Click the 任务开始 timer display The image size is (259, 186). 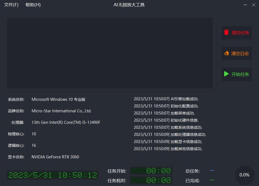coord(151,171)
